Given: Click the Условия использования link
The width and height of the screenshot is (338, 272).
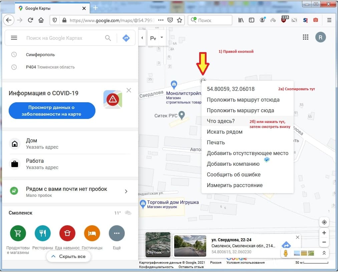Looking at the screenshot, I should (x=245, y=263).
